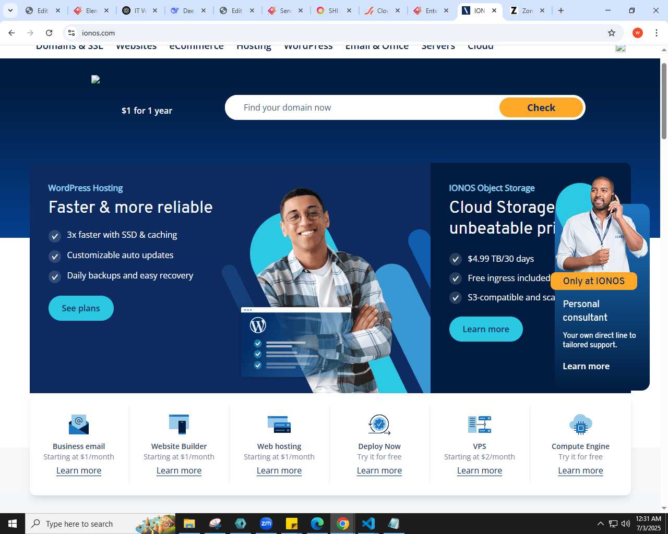
Task: Open Zoom from the taskbar
Action: tap(266, 524)
